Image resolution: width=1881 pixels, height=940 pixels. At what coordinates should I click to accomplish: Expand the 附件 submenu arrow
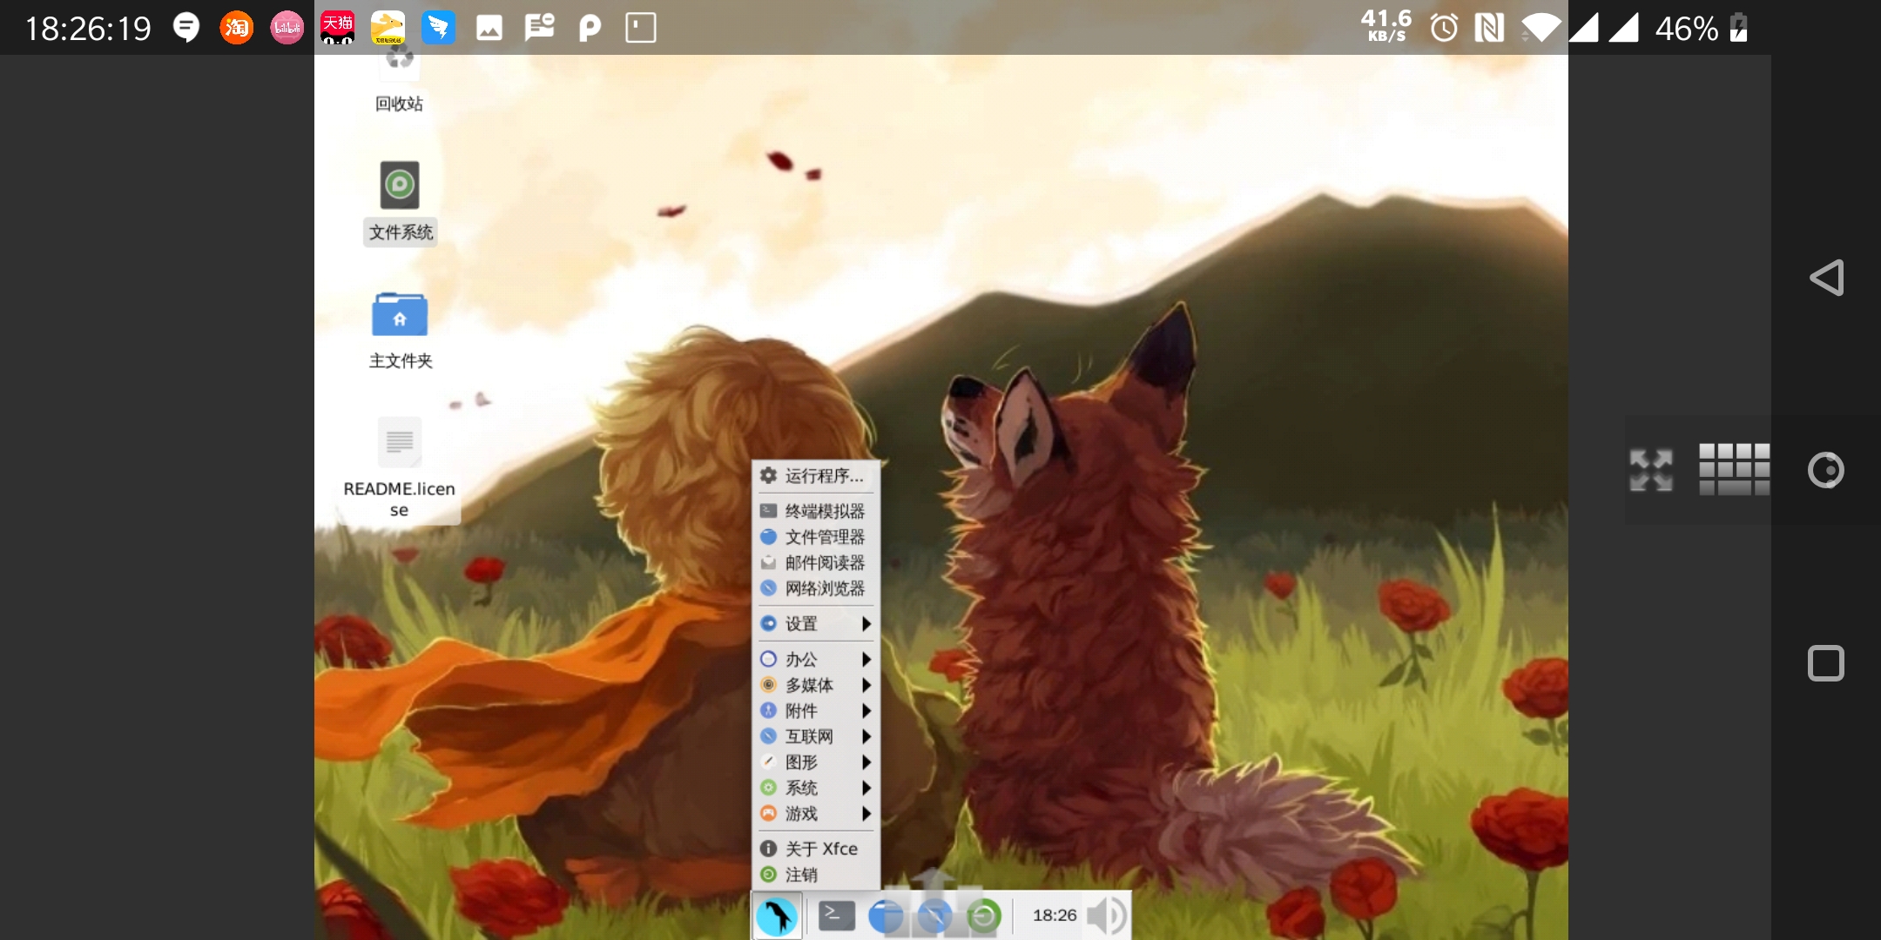[866, 711]
